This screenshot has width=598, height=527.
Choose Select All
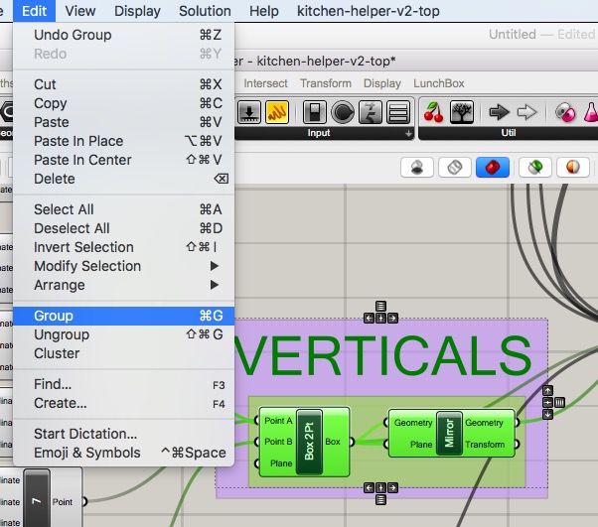(123, 209)
